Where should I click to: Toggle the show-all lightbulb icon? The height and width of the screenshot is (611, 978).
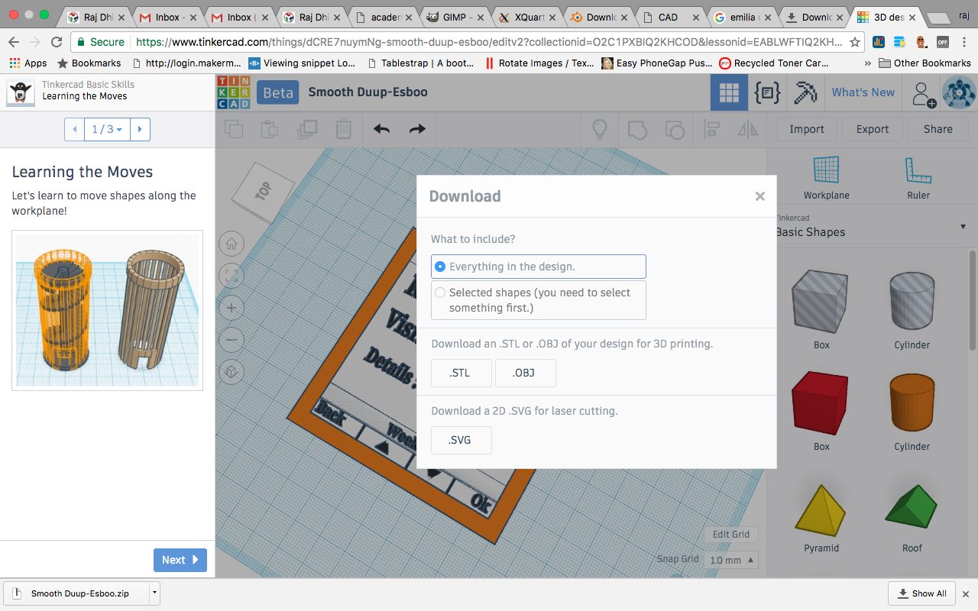coord(601,129)
